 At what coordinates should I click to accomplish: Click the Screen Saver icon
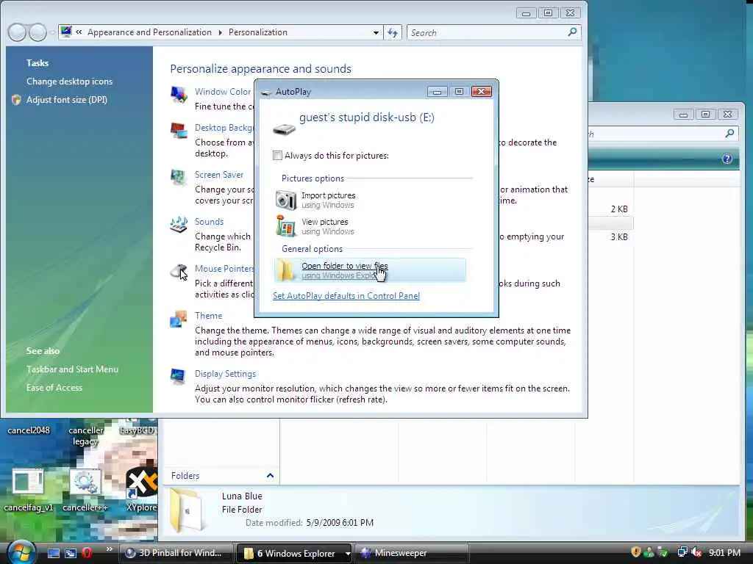point(179,177)
